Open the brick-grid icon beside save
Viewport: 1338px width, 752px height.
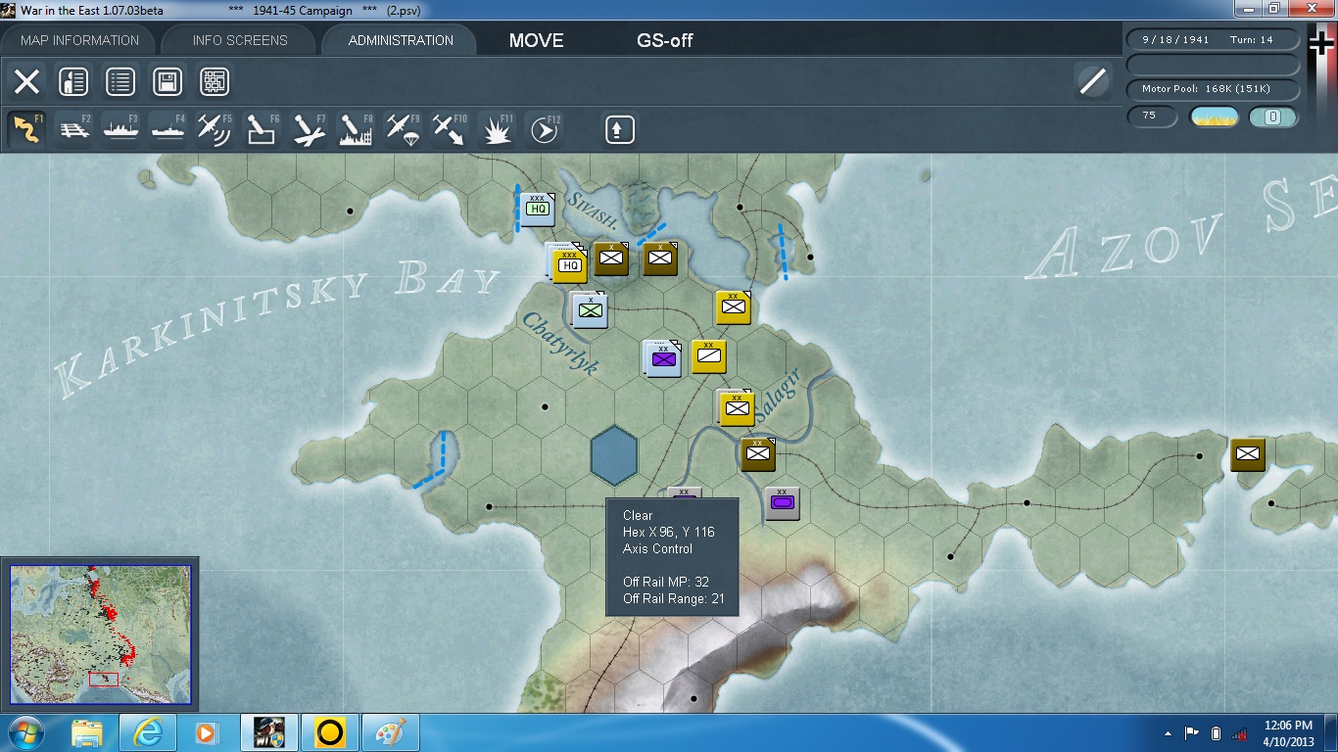pos(215,81)
